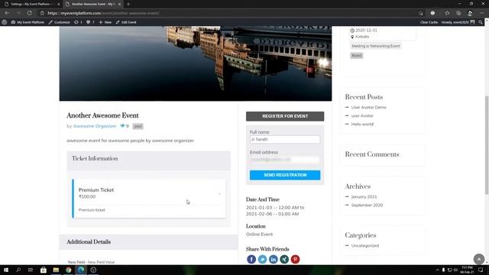
Task: Close the Another Awesome Event tab
Action: [119, 4]
